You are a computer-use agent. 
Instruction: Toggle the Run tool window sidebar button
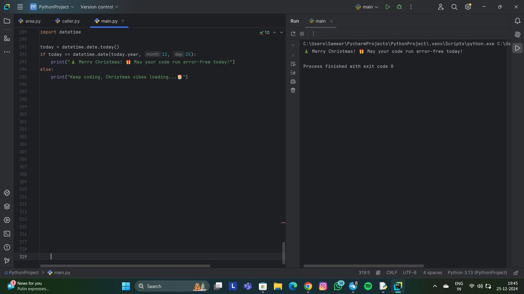(x=517, y=48)
